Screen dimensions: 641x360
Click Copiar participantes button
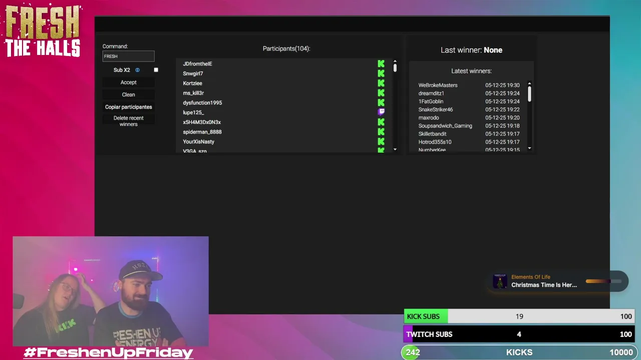pos(128,107)
